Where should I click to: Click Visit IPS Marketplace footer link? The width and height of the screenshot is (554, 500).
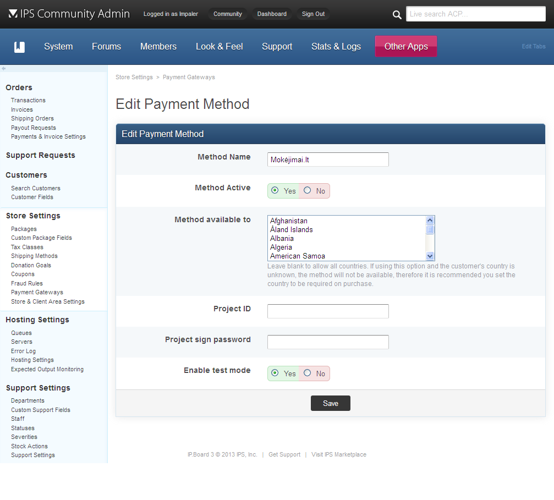click(x=339, y=454)
